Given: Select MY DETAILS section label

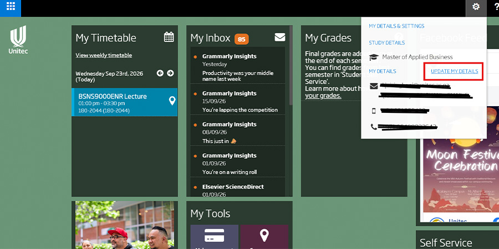Looking at the screenshot, I should 383,71.
